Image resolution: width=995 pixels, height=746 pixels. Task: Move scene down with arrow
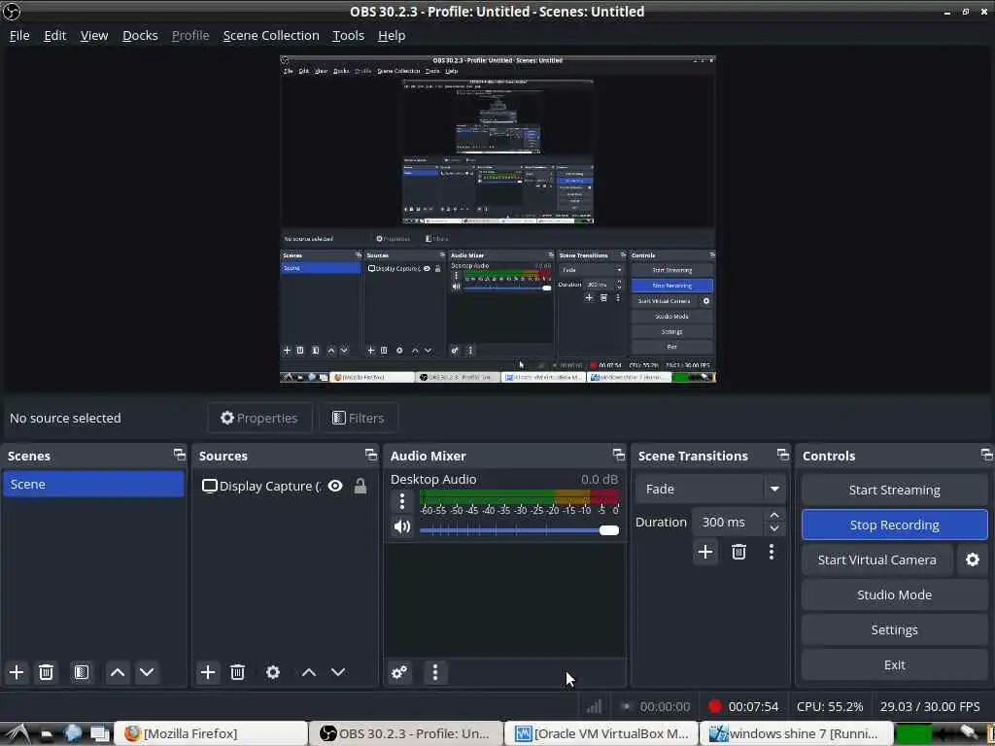(147, 672)
